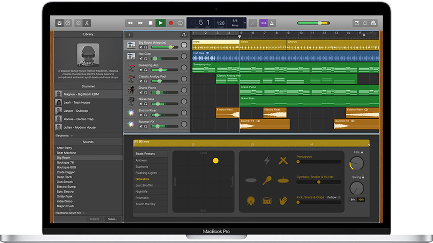433x243 pixels.
Task: Select the Boomer FX track icon
Action: coord(131,124)
